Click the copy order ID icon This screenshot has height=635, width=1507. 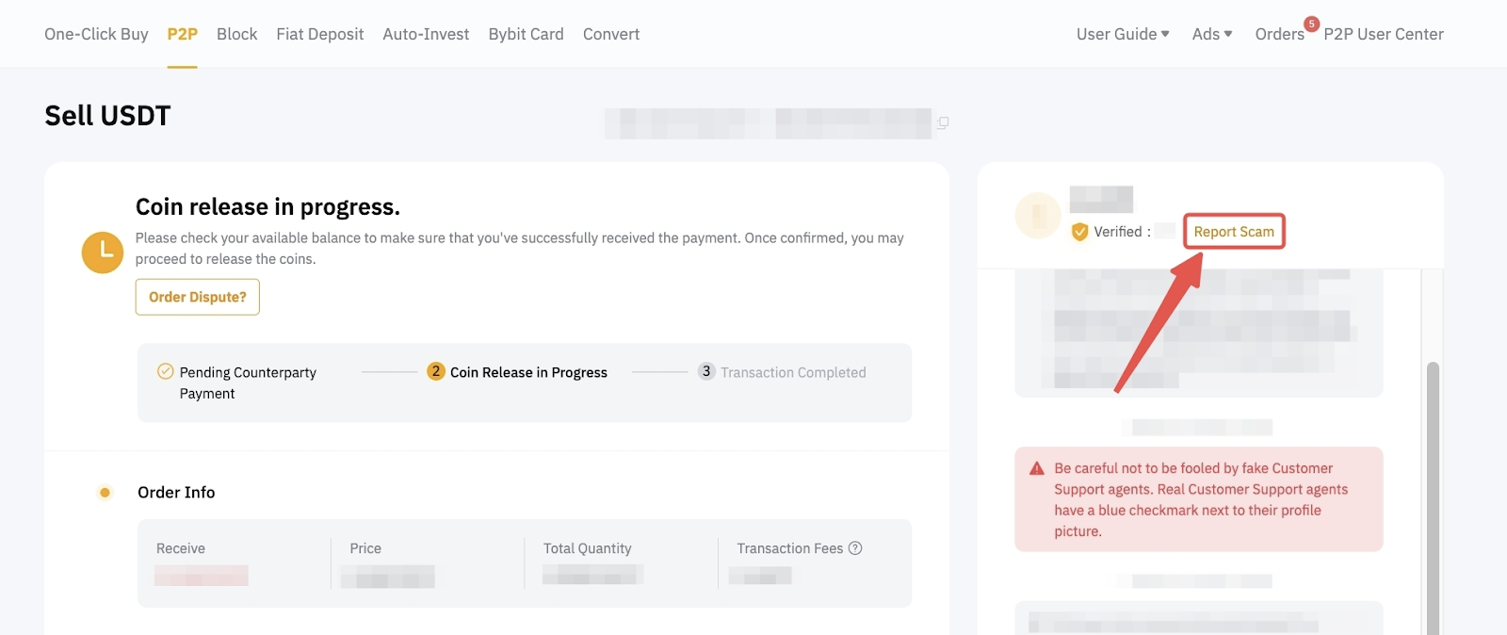click(943, 122)
